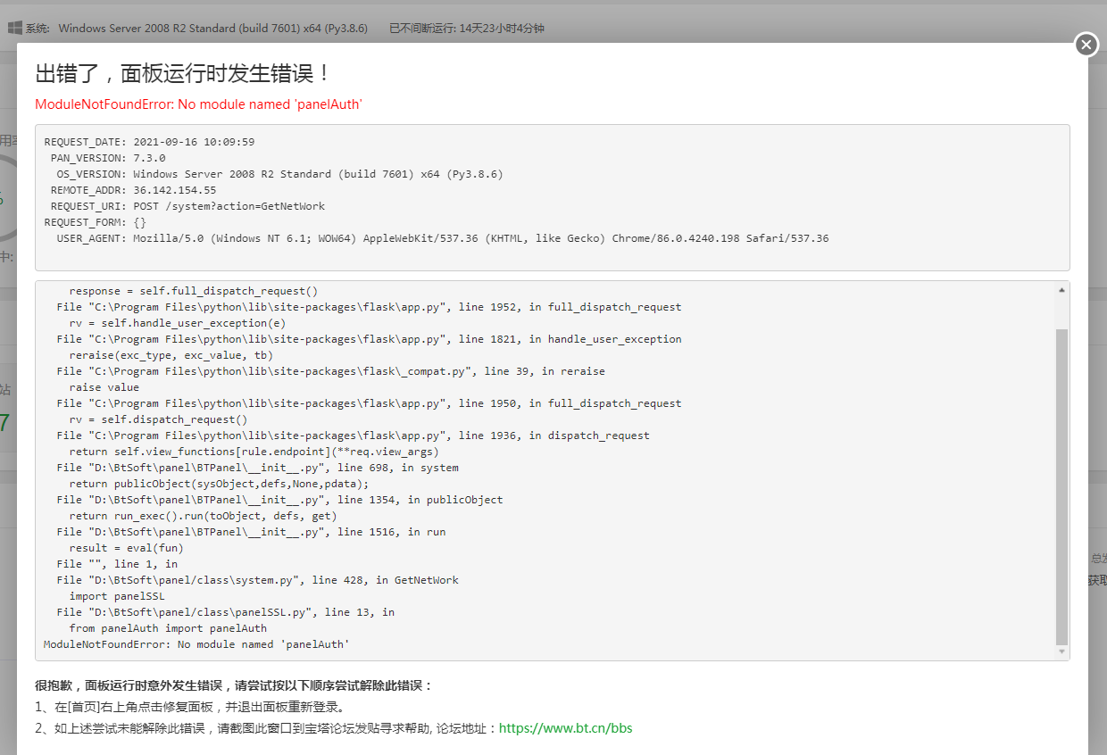The width and height of the screenshot is (1107, 755).
Task: Click the 'line 1821, in handle_user_exception' line
Action: 369,339
